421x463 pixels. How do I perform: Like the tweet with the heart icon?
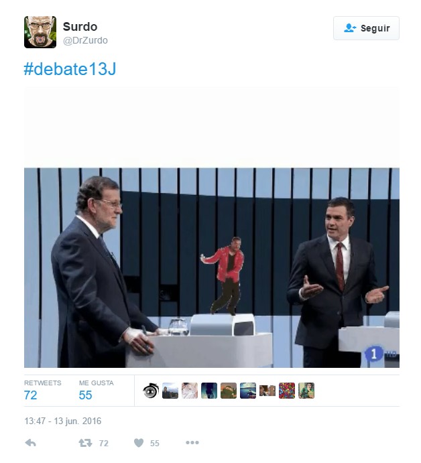[139, 443]
